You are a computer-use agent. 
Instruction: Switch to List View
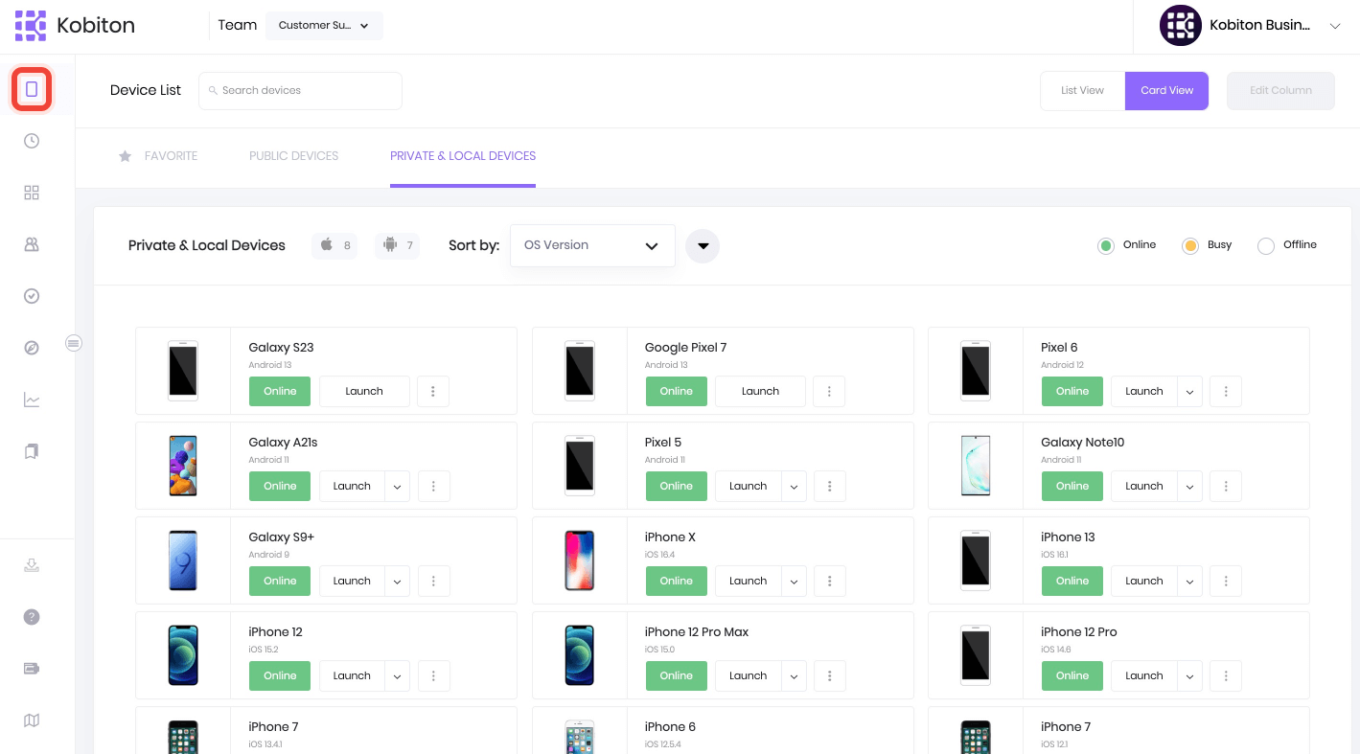point(1082,90)
